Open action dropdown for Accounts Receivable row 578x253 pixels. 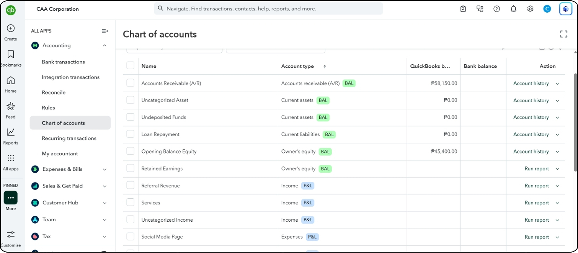[x=557, y=83]
